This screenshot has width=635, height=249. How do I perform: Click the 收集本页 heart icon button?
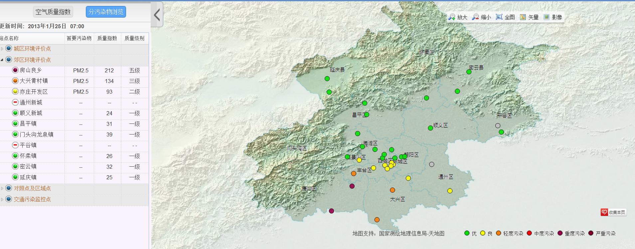coord(604,212)
